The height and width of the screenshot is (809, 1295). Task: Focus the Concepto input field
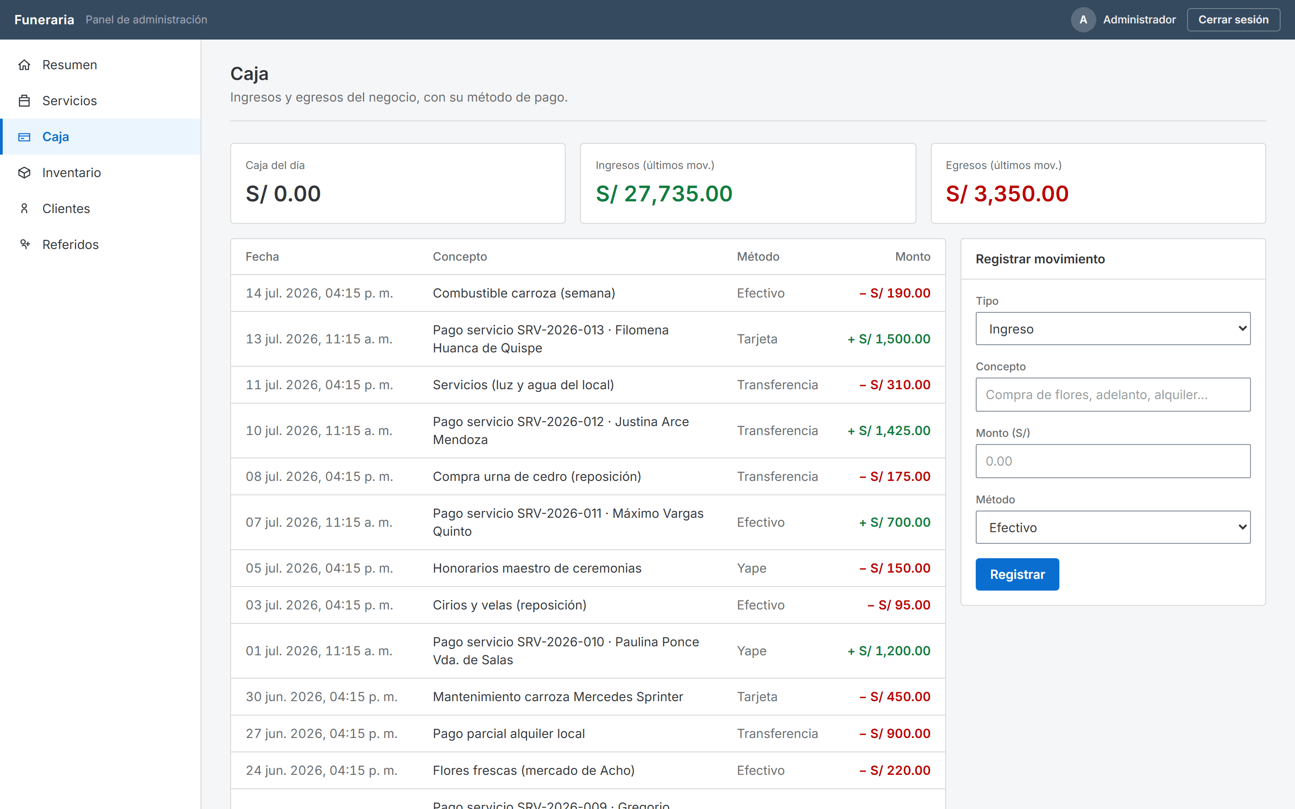(1112, 394)
